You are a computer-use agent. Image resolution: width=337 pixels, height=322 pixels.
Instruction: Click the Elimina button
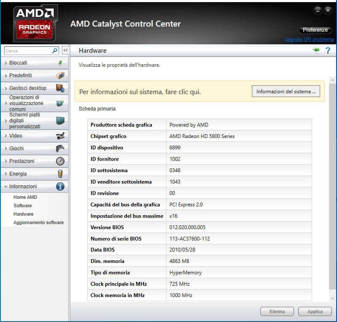click(x=277, y=311)
